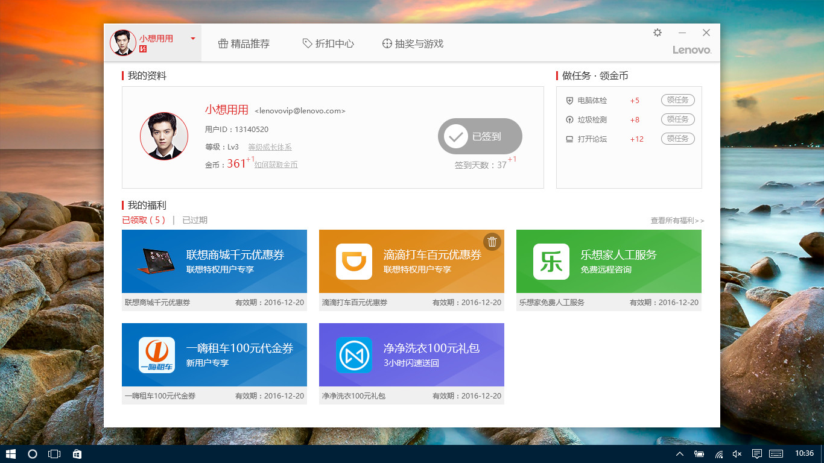Image resolution: width=824 pixels, height=463 pixels.
Task: Open touch keyboard tray icon
Action: [776, 454]
